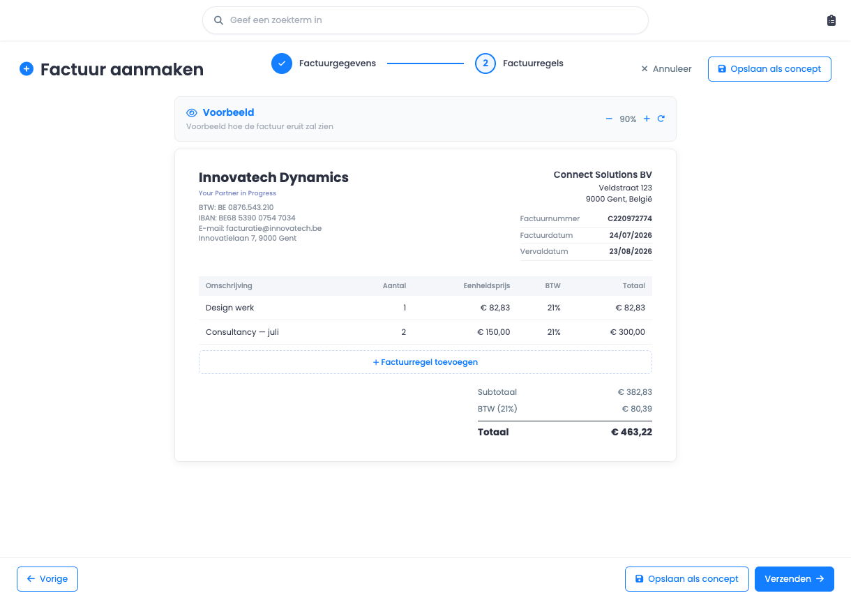Click the line total € 300,00
851x600 pixels.
pos(628,332)
